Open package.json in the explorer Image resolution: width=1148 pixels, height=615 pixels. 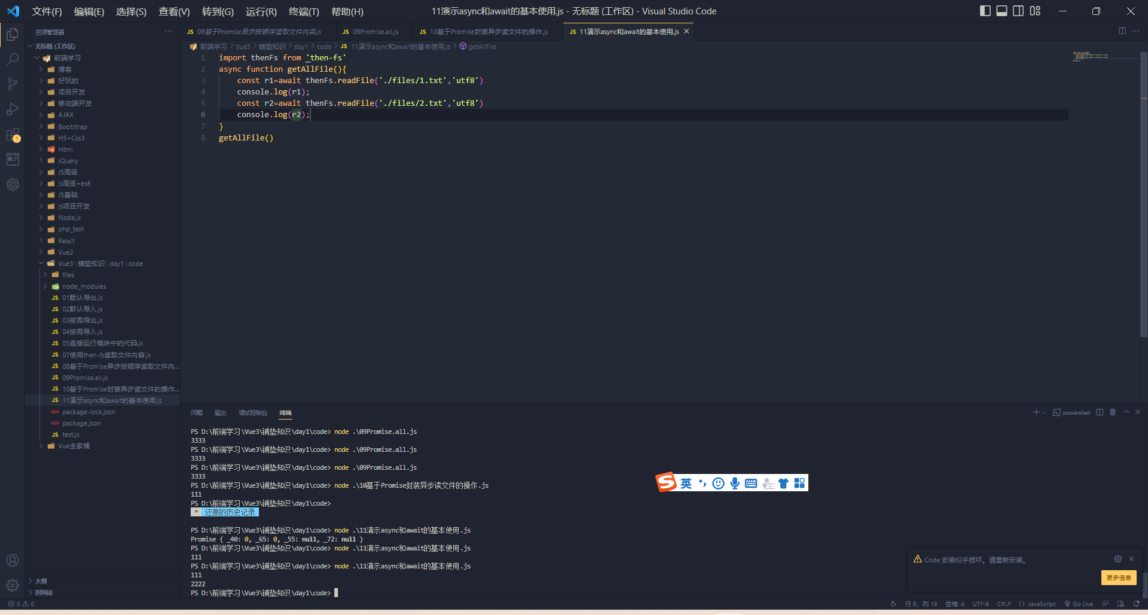tap(81, 423)
